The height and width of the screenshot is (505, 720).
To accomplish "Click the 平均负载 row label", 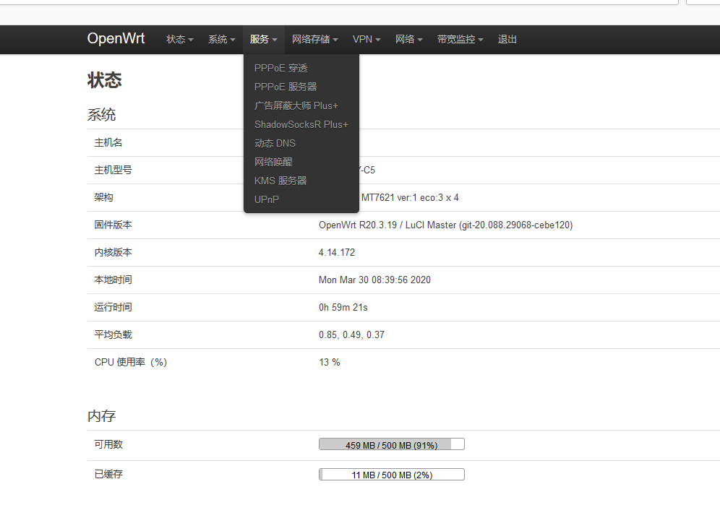I will click(113, 335).
